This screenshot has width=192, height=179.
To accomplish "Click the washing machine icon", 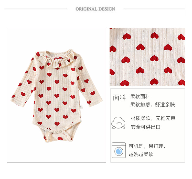I will coord(119,150).
